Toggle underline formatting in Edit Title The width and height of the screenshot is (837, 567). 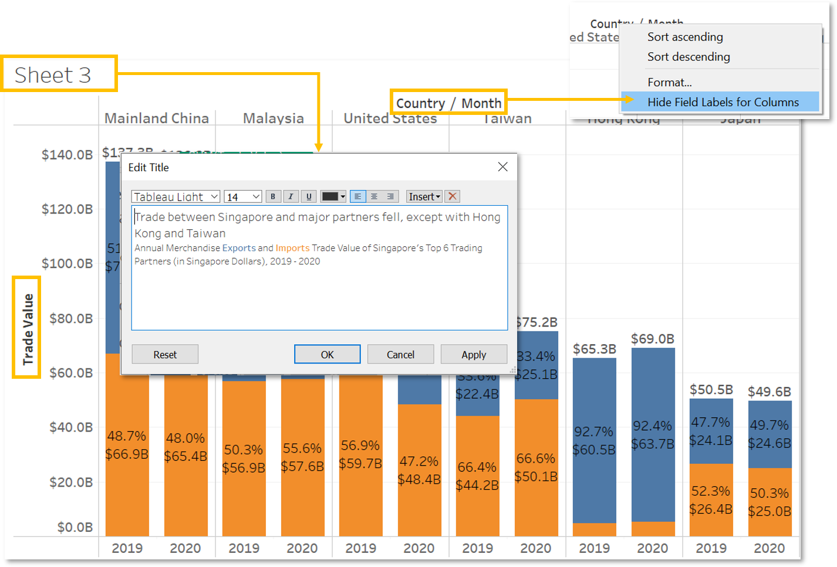(309, 196)
